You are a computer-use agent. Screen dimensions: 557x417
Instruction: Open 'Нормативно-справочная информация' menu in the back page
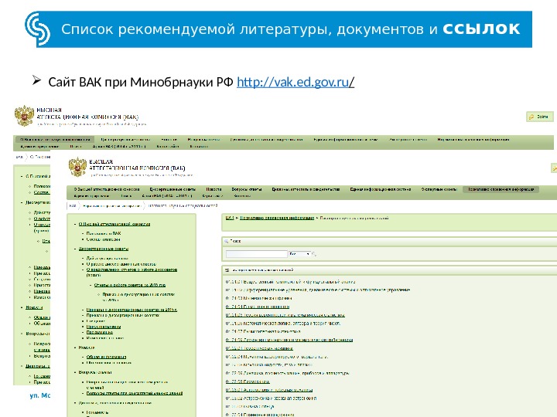473,140
